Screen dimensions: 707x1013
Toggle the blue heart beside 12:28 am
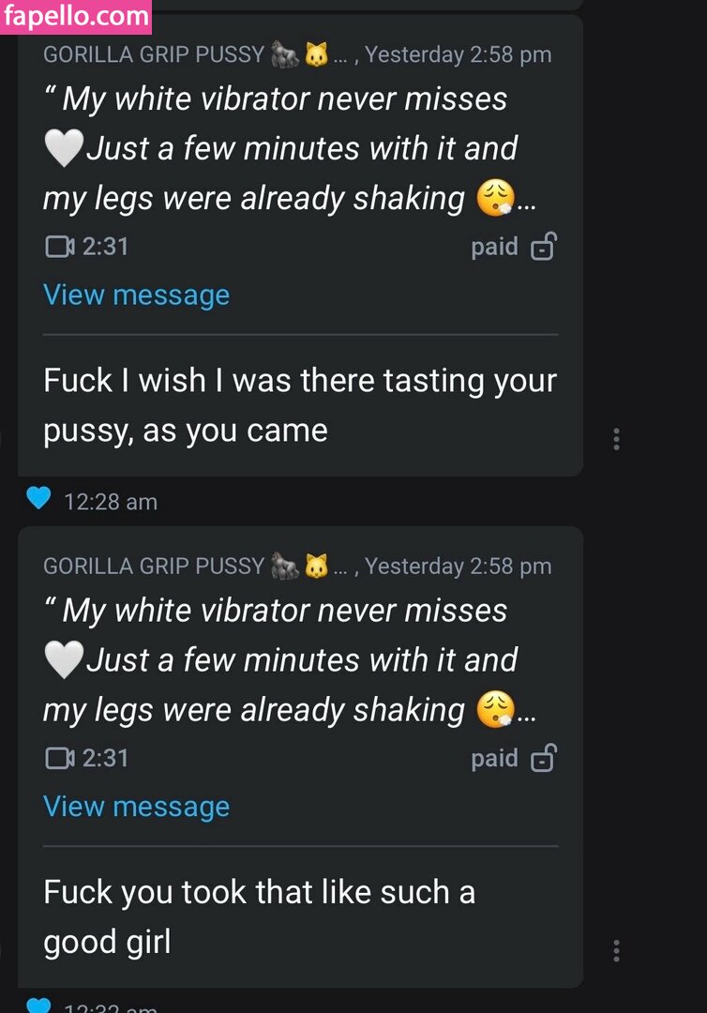[x=38, y=499]
